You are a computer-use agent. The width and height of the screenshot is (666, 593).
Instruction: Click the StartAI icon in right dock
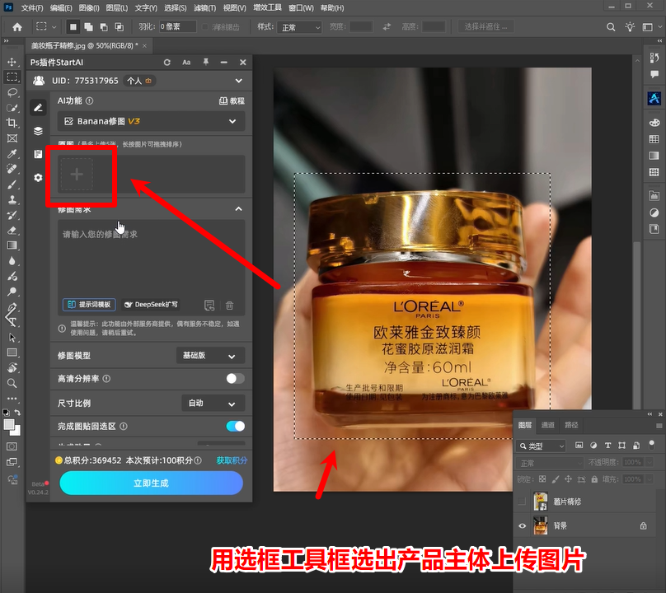point(654,98)
